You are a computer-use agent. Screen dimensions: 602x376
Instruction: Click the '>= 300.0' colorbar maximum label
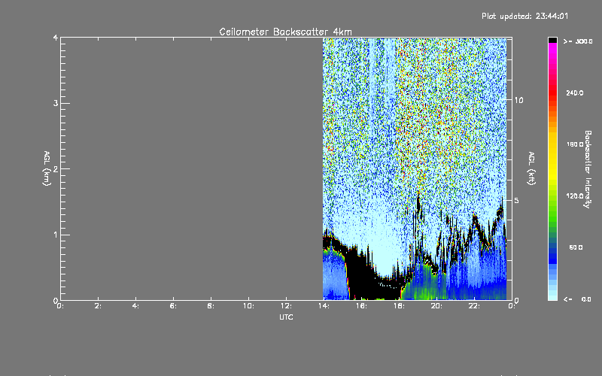578,41
